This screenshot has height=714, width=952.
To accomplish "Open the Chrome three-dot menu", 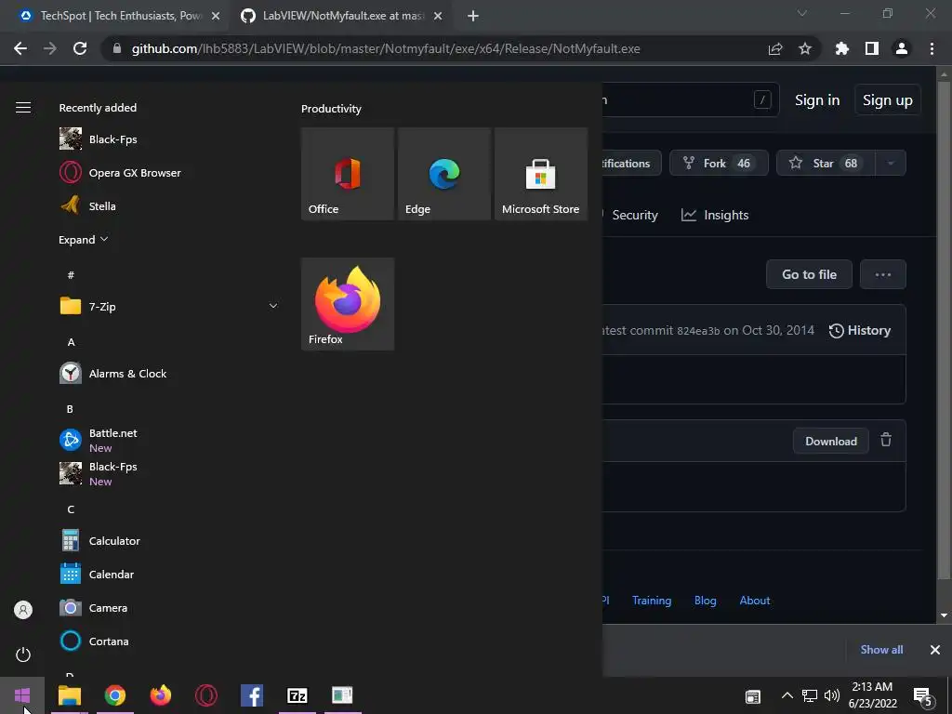I will click(x=932, y=48).
